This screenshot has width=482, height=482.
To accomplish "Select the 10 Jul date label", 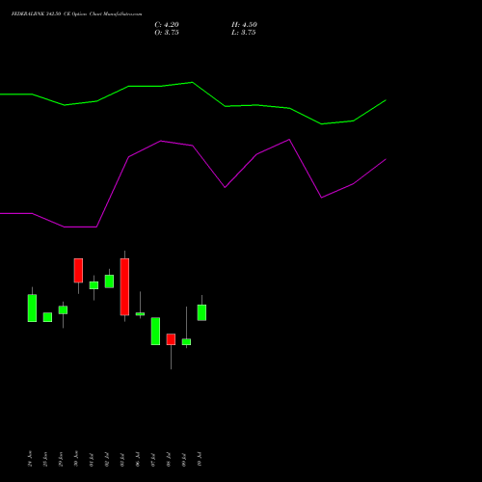I will click(x=200, y=460).
